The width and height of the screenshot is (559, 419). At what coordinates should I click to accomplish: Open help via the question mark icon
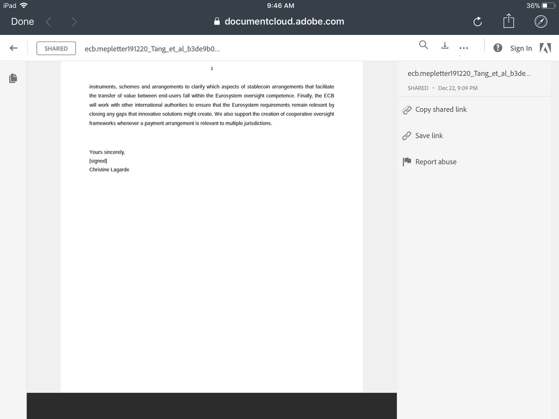tap(498, 48)
